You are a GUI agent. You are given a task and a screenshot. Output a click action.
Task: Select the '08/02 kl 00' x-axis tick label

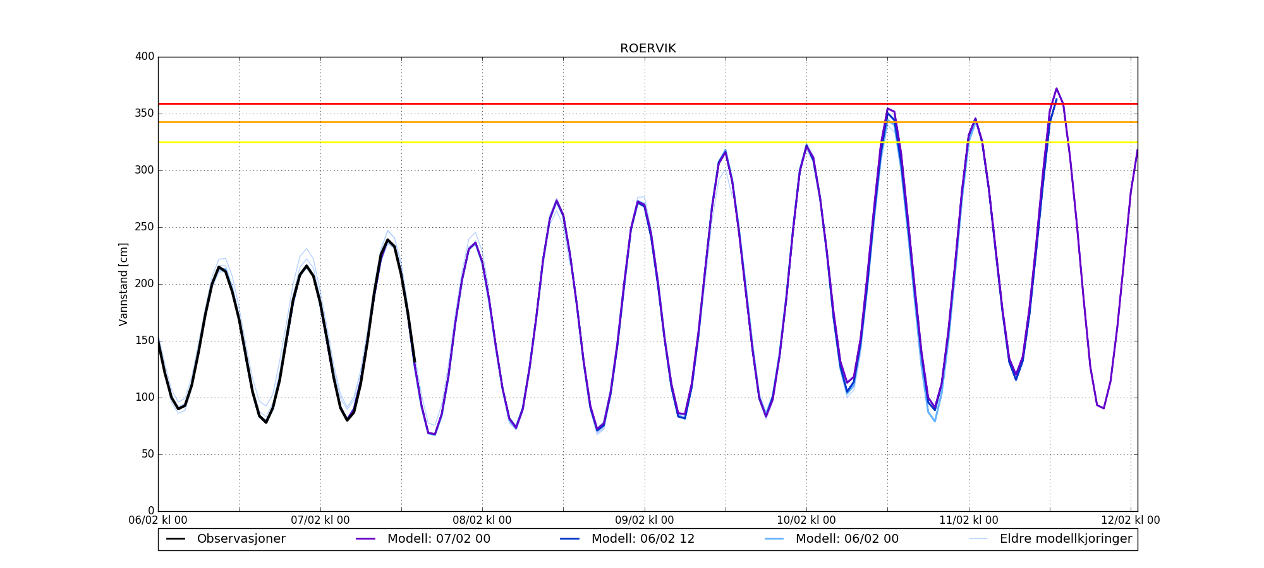click(482, 521)
